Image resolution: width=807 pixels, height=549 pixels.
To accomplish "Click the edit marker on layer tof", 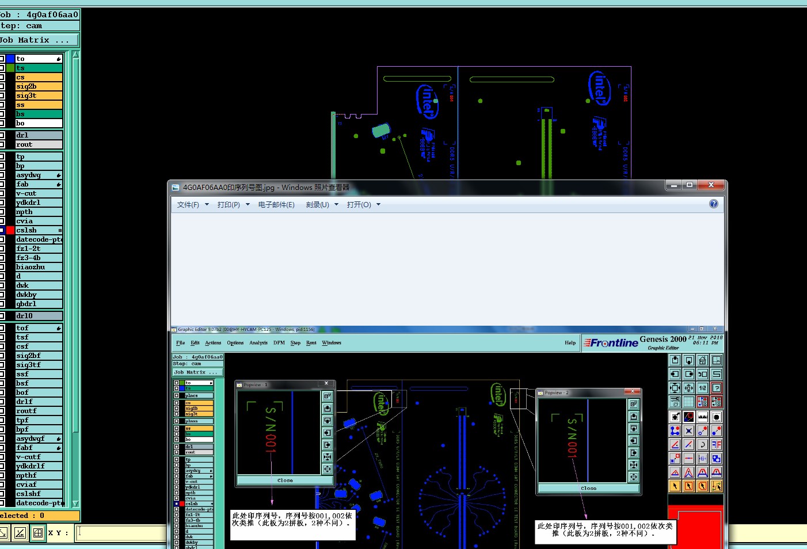I will point(59,328).
